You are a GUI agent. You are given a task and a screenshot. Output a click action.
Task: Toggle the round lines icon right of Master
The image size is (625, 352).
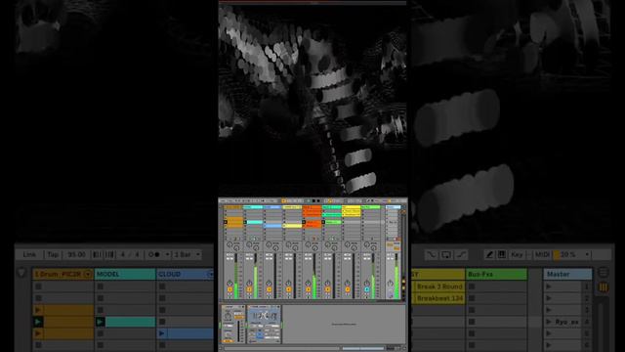coord(604,273)
